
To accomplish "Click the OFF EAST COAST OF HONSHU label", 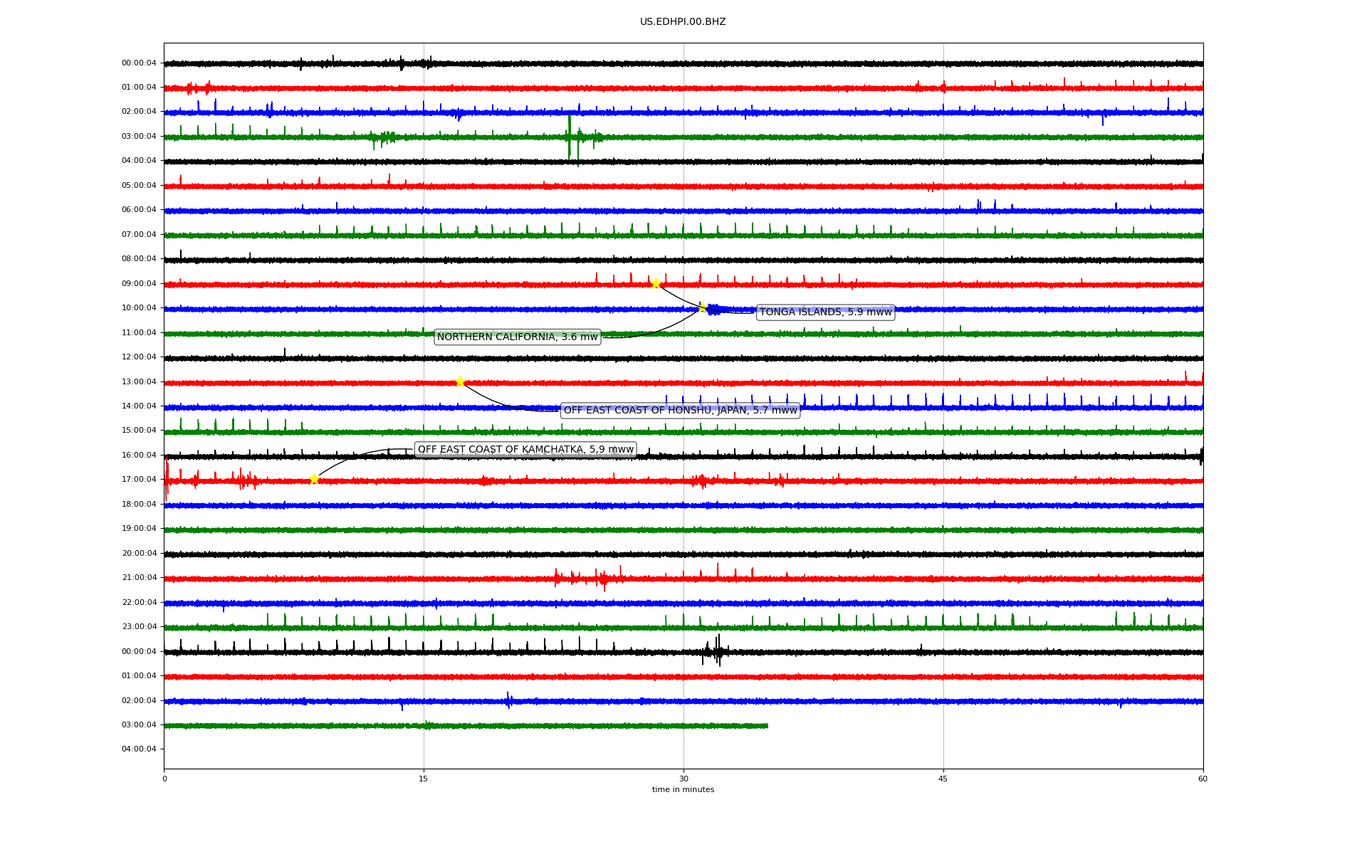I will click(680, 411).
